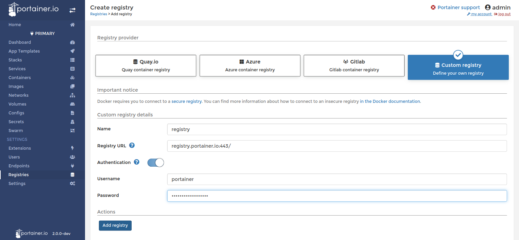Click the App Templates rocket icon
This screenshot has height=240, width=519.
[72, 51]
